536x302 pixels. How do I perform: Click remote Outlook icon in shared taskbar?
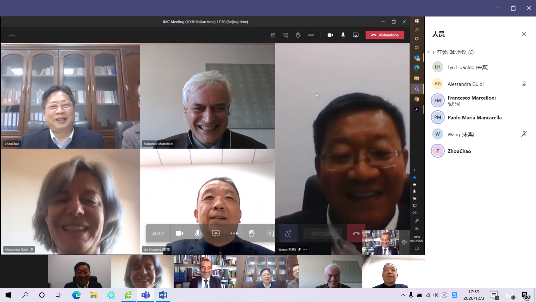pyautogui.click(x=417, y=58)
